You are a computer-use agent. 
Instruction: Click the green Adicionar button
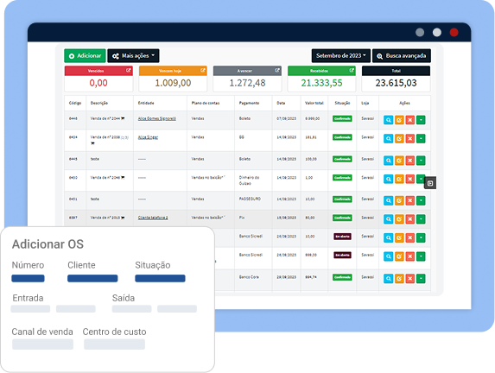85,56
